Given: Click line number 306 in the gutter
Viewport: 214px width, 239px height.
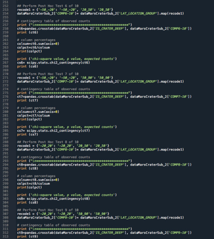Looking at the screenshot, I should tap(6, 210).
